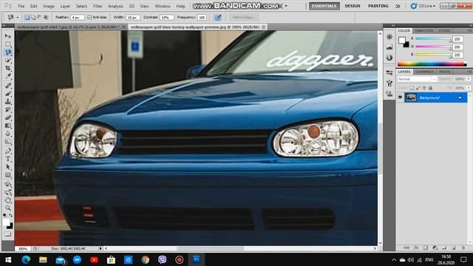Select the Horizontal Type tool
Image resolution: width=473 pixels, height=266 pixels.
tap(8, 159)
